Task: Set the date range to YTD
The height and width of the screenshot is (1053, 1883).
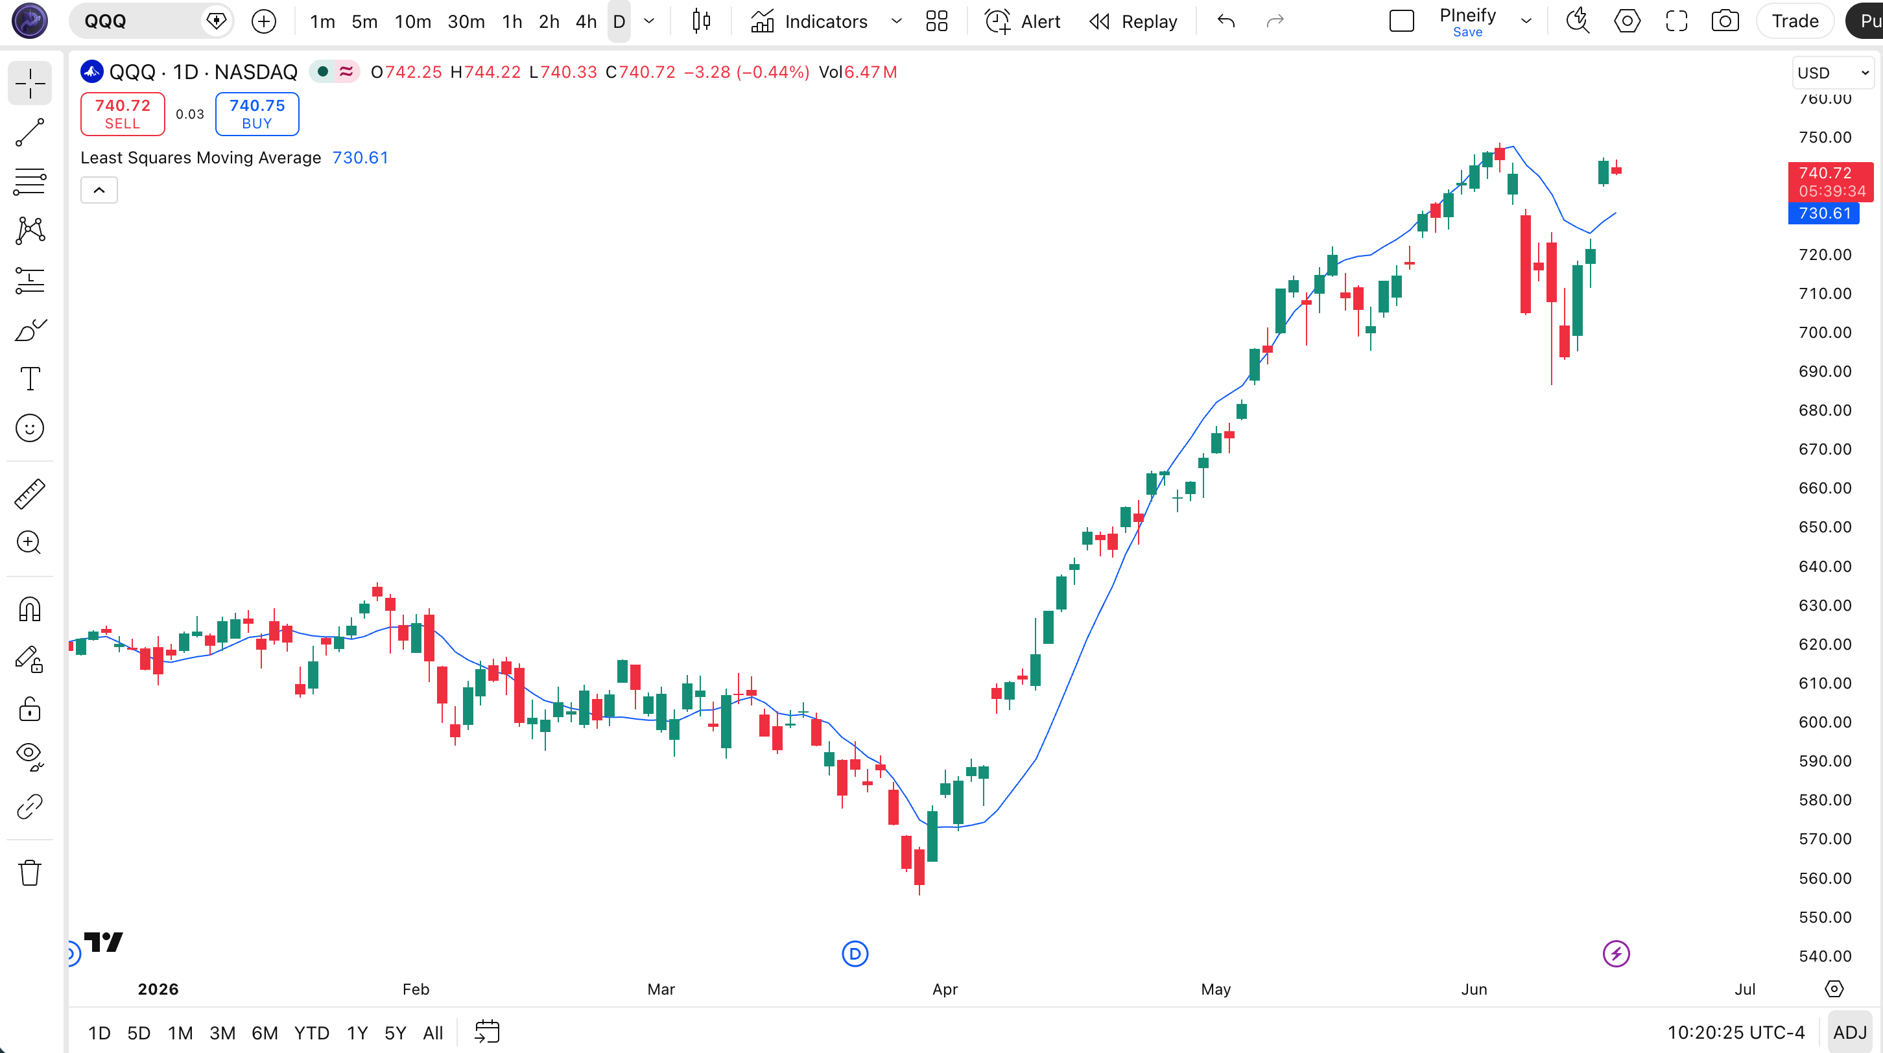Action: (x=311, y=1032)
